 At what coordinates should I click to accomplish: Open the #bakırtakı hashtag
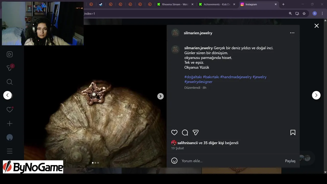pyautogui.click(x=211, y=77)
